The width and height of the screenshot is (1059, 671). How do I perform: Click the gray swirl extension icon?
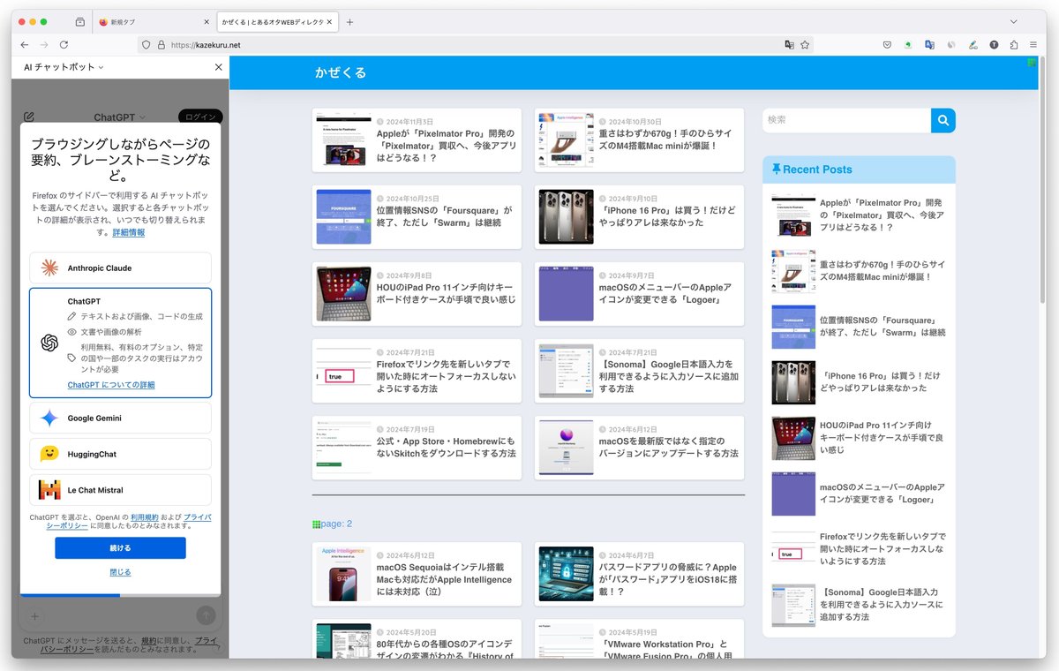(951, 44)
